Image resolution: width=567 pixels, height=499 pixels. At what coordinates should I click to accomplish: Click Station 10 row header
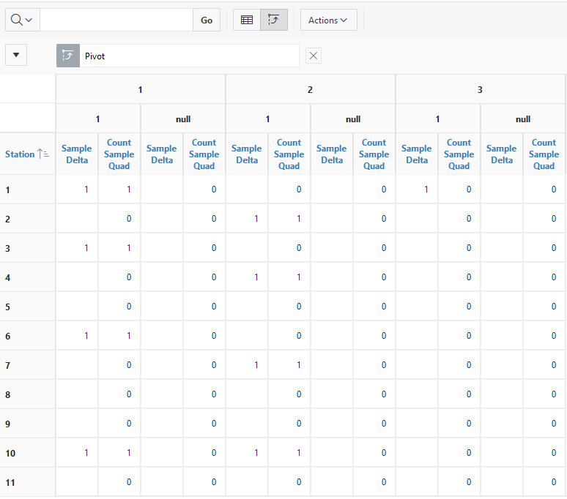coord(11,454)
